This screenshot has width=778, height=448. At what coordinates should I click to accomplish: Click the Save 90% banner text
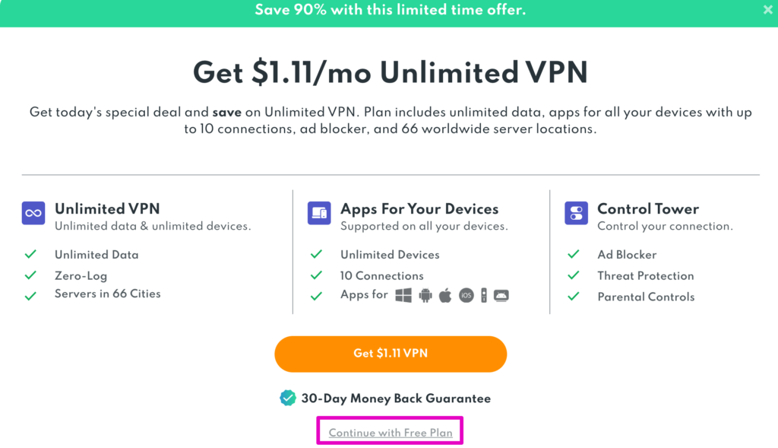click(x=391, y=10)
